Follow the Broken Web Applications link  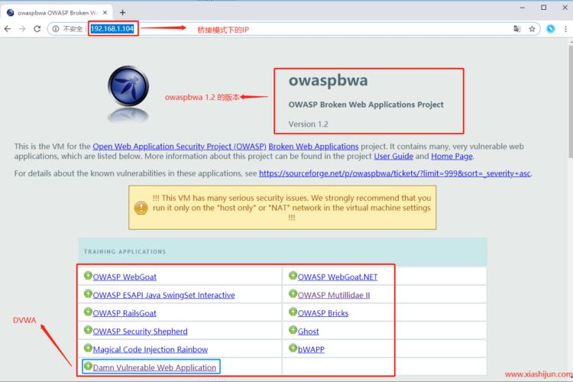(313, 147)
